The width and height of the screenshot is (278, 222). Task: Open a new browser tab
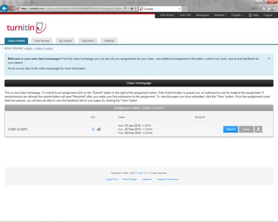[x=185, y=9]
